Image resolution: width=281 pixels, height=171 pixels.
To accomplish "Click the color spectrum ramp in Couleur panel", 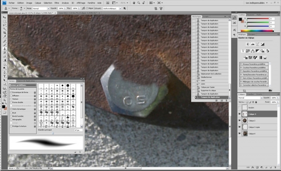I will 257,31.
